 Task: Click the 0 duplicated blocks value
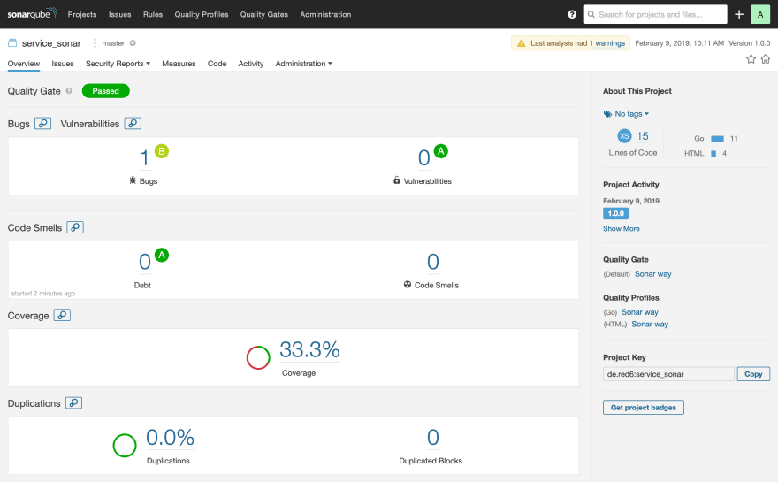pos(432,437)
